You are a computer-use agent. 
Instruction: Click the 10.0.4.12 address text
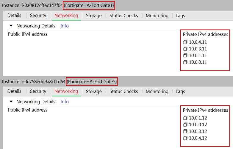(x=198, y=138)
